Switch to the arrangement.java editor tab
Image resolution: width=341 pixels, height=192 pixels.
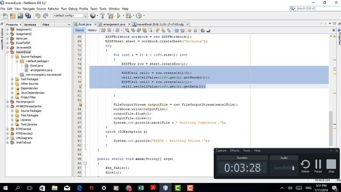[x=114, y=25]
